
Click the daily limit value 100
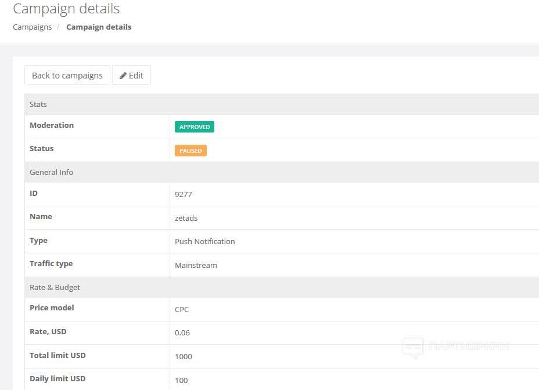(x=181, y=380)
